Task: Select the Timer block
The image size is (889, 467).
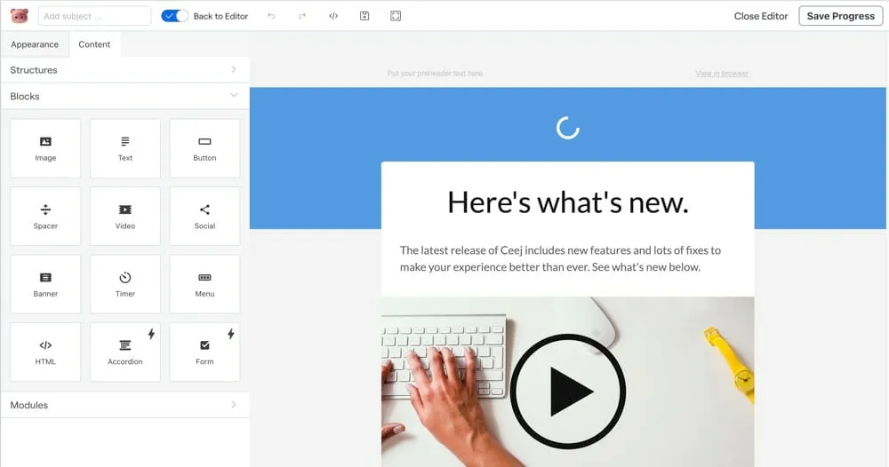Action: (x=125, y=284)
